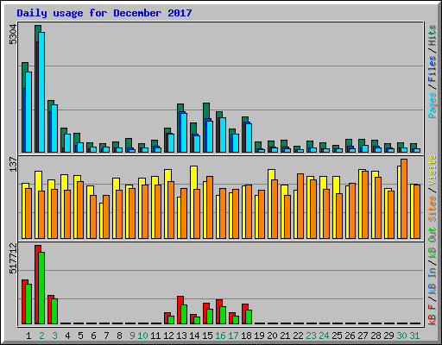Click day label "12" on the x-axis

(168, 336)
